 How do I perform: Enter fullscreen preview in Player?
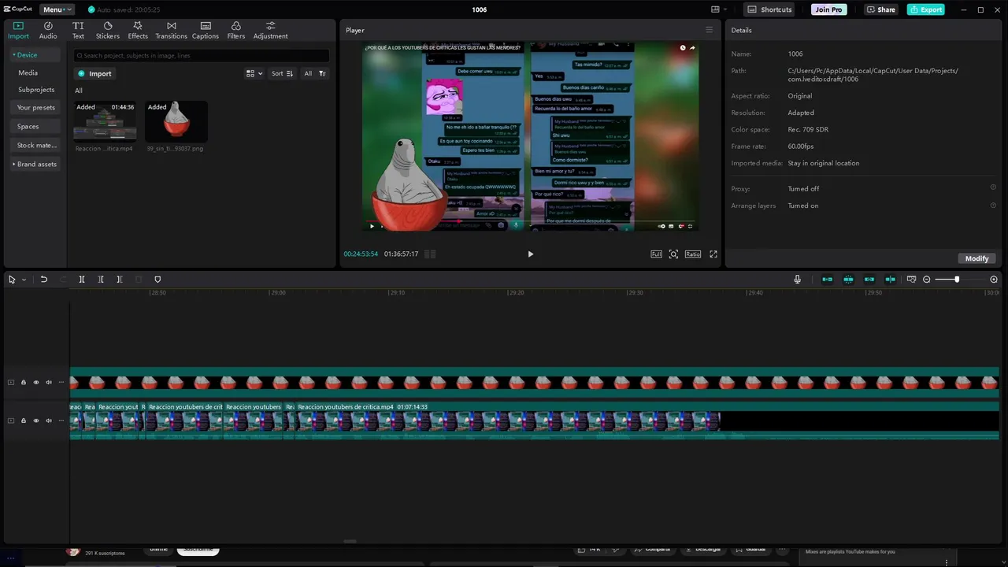[x=713, y=254]
